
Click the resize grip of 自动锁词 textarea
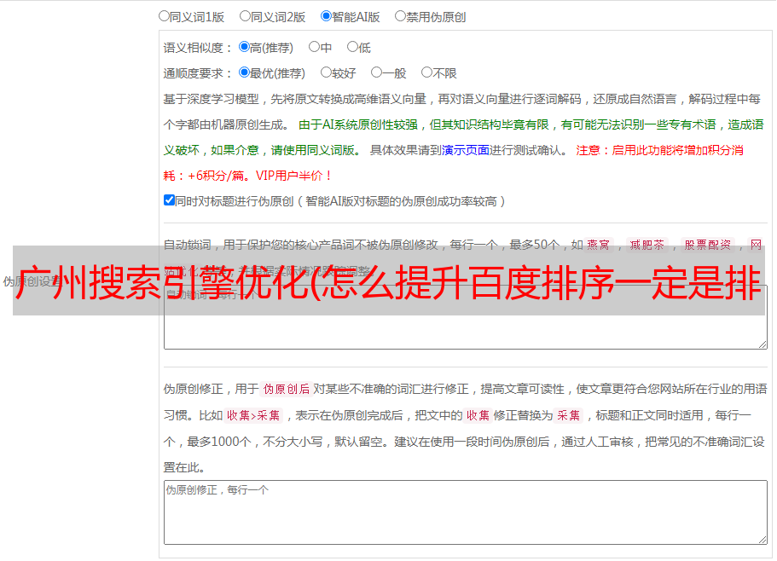tap(763, 344)
